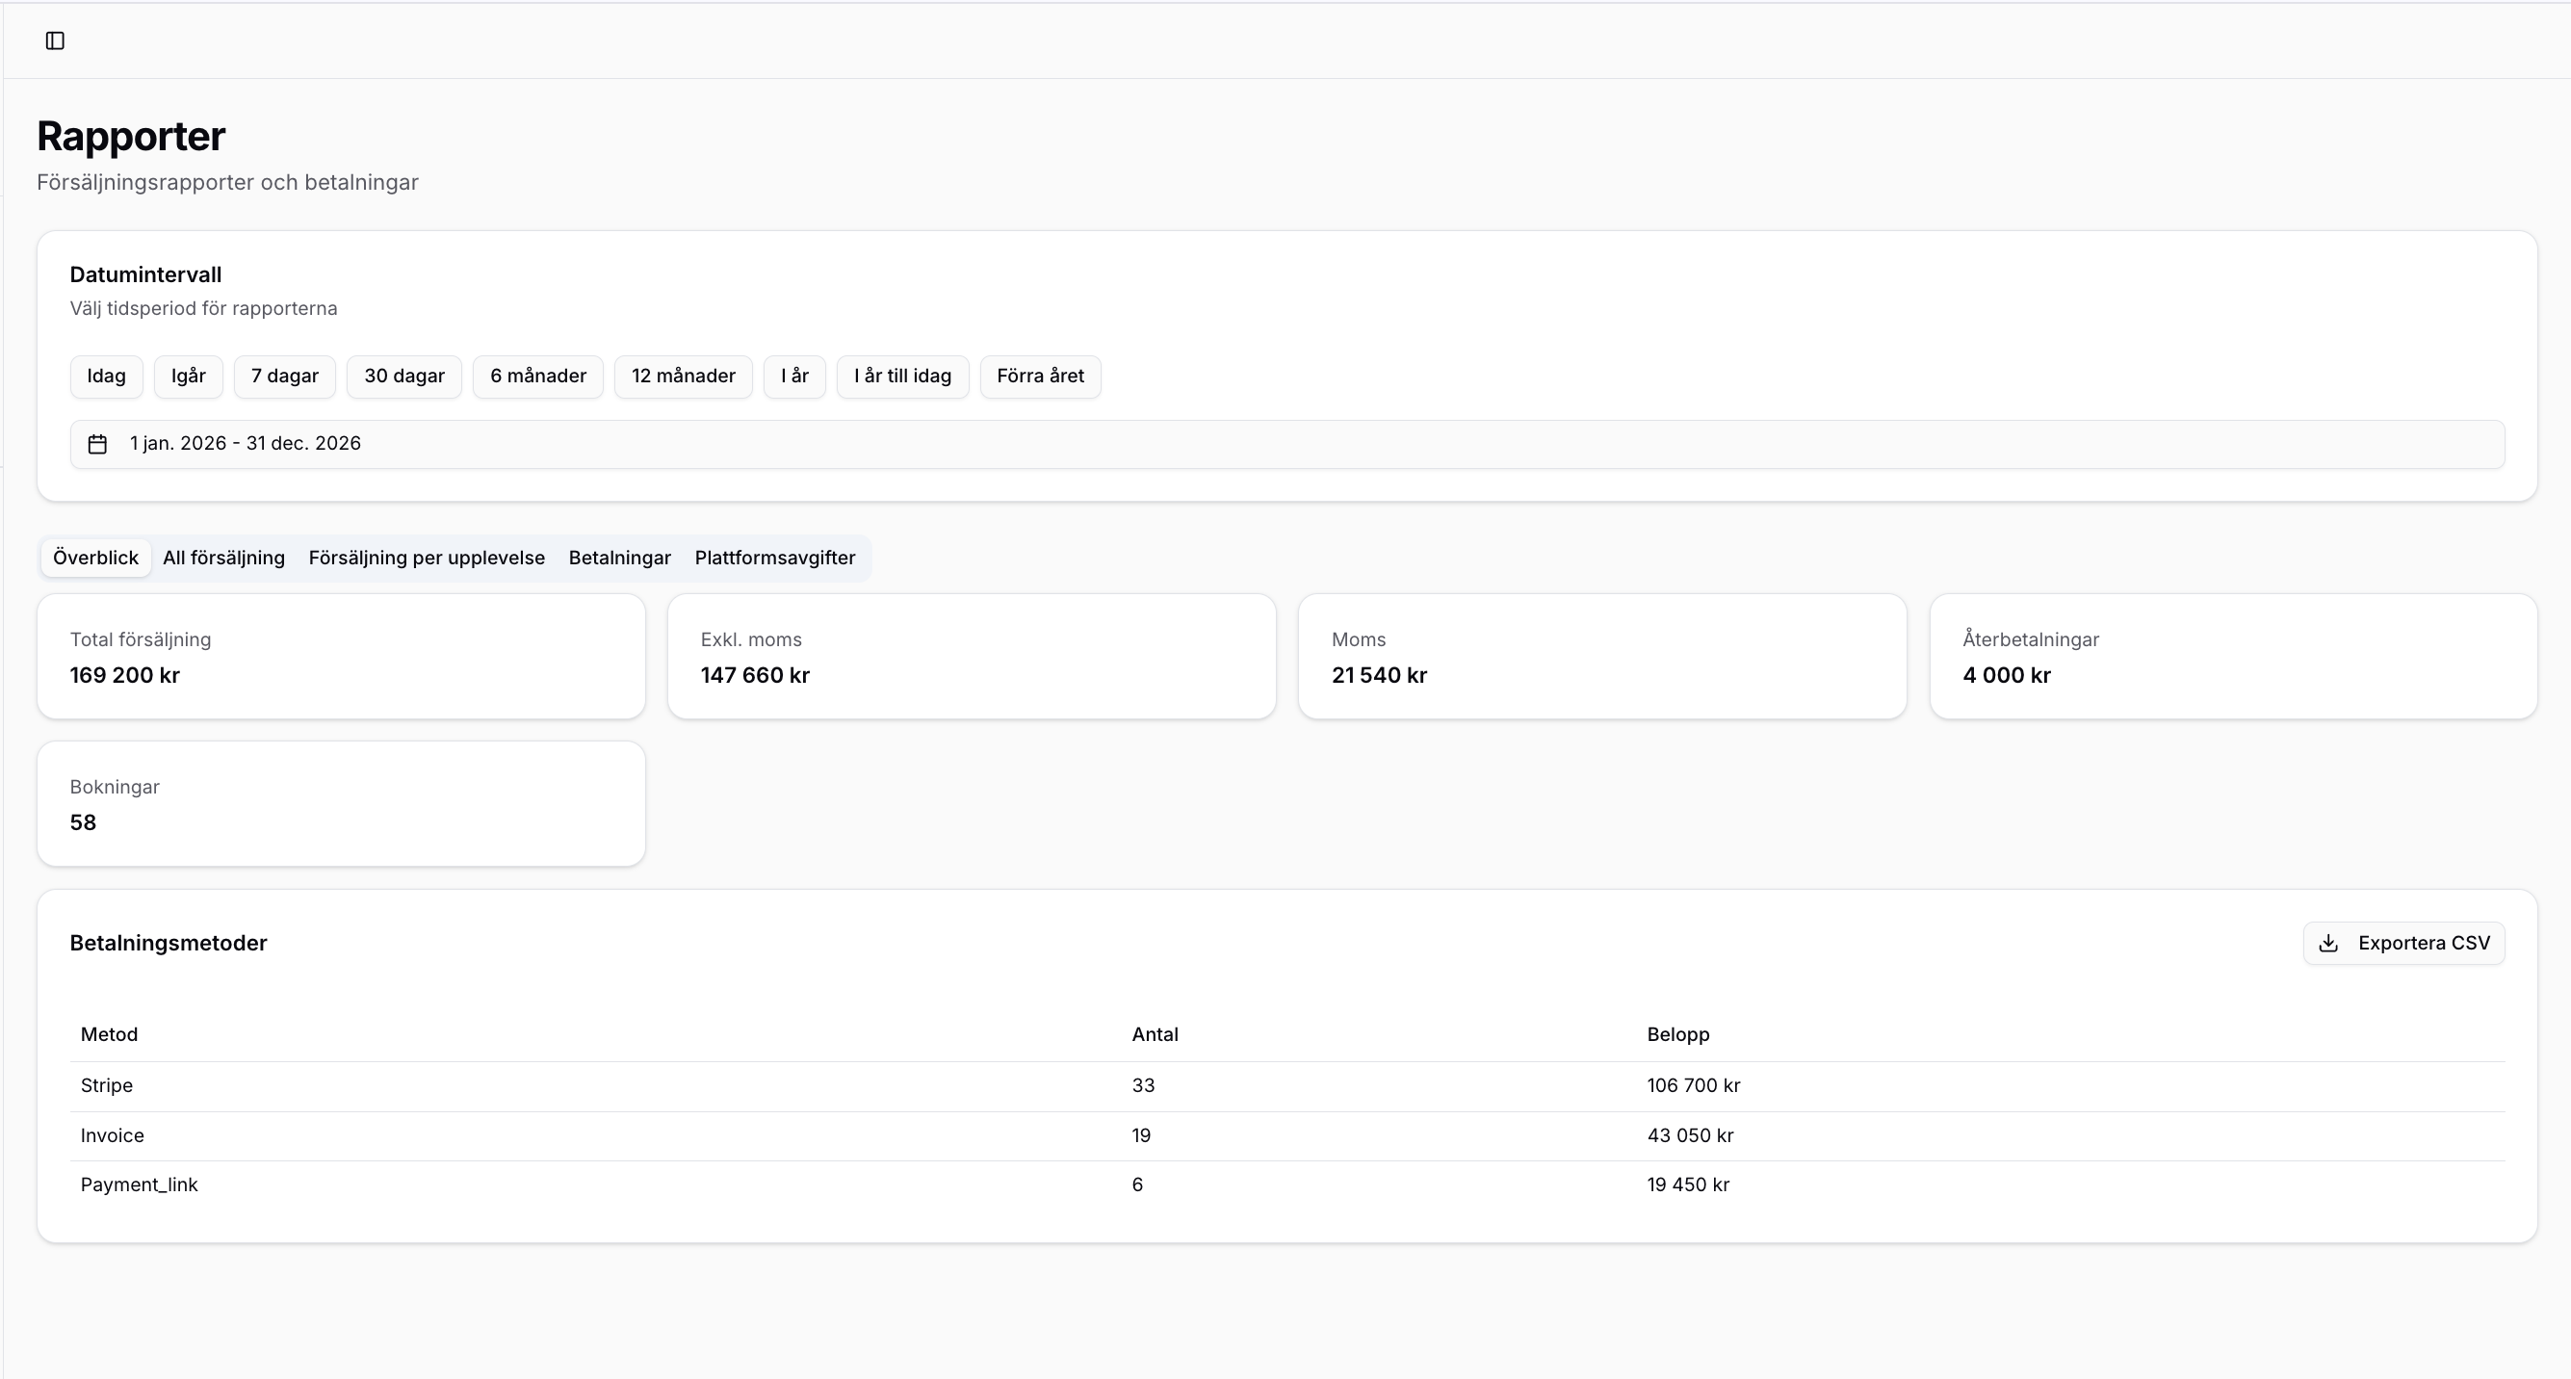Select I år till idag preset
Screen dimensions: 2571x1379
tap(902, 377)
